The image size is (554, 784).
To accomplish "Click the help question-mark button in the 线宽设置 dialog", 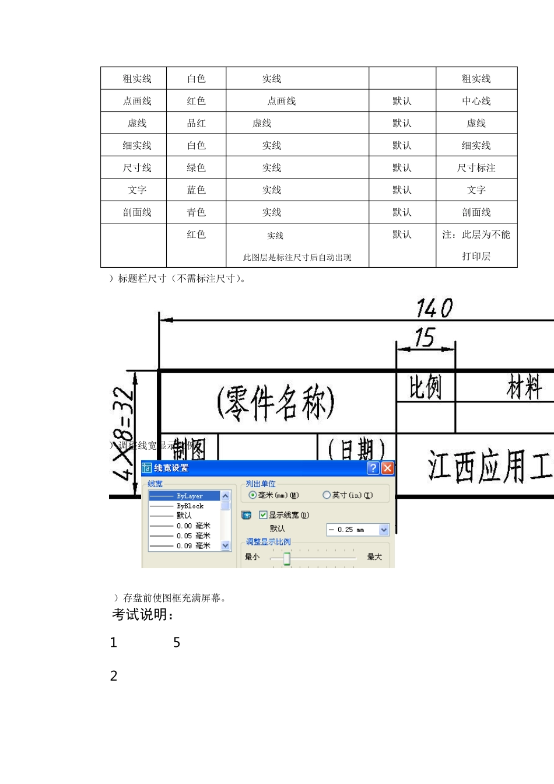I will (373, 468).
